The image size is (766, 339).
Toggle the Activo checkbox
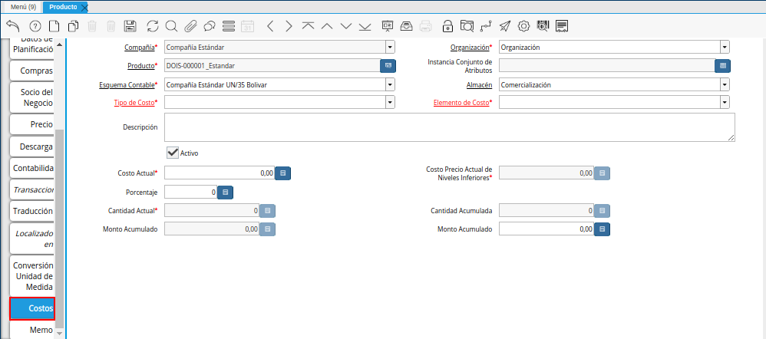pyautogui.click(x=173, y=153)
